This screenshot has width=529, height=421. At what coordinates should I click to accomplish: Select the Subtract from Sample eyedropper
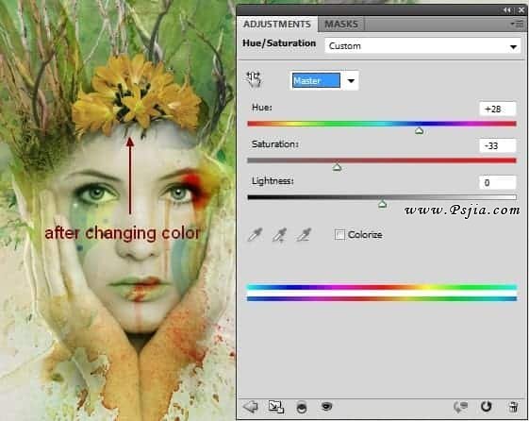(x=304, y=235)
